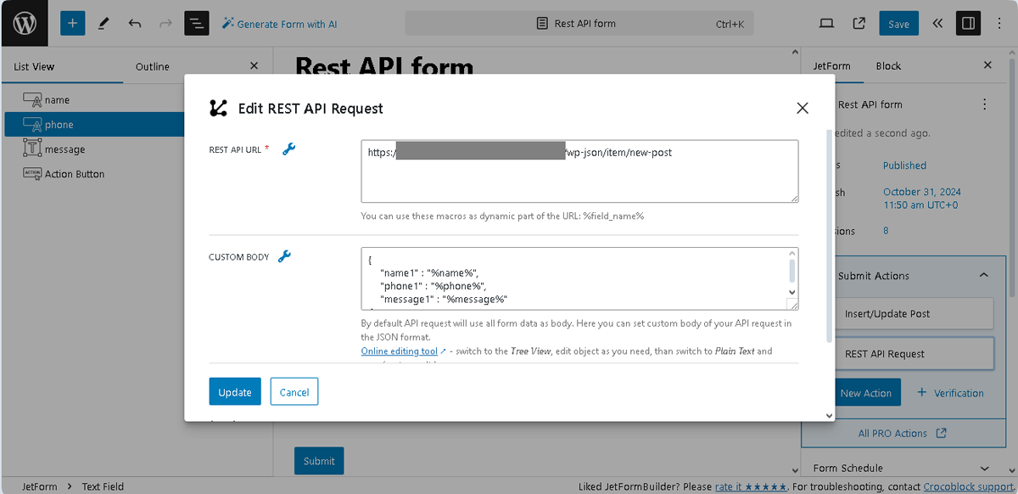The height and width of the screenshot is (494, 1018).
Task: Open the WordPress logo menu
Action: coord(25,23)
